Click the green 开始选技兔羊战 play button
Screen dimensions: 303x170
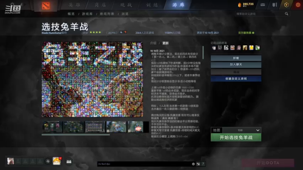coord(236,138)
